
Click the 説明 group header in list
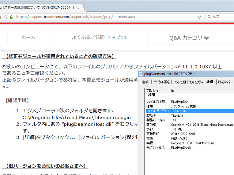(151, 95)
